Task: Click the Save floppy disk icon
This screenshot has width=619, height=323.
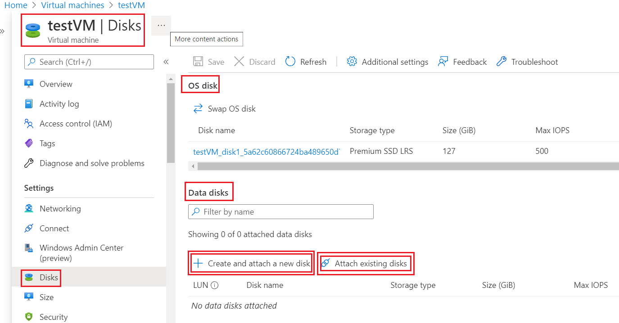Action: tap(198, 62)
